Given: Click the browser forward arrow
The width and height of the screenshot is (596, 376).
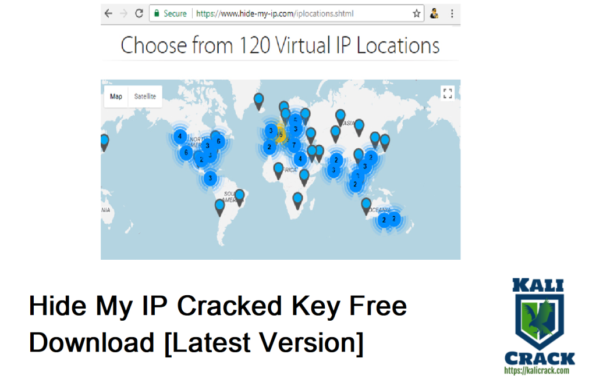Looking at the screenshot, I should point(123,14).
